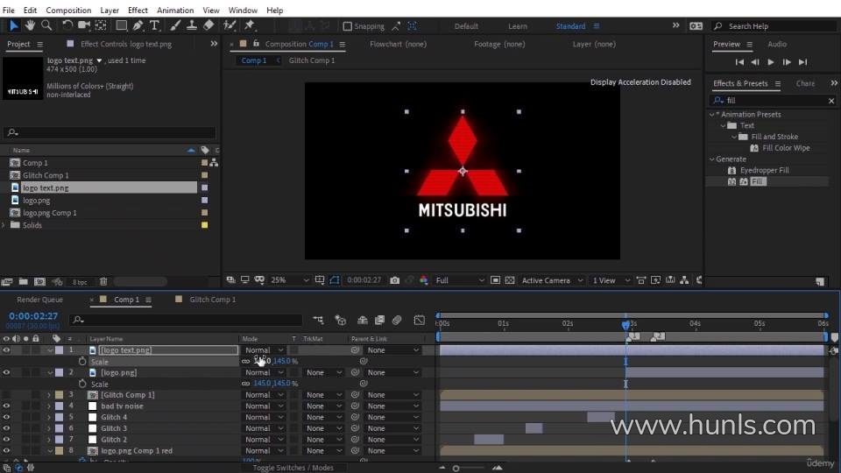Open the Composition menu
This screenshot has height=473, width=841.
68,10
